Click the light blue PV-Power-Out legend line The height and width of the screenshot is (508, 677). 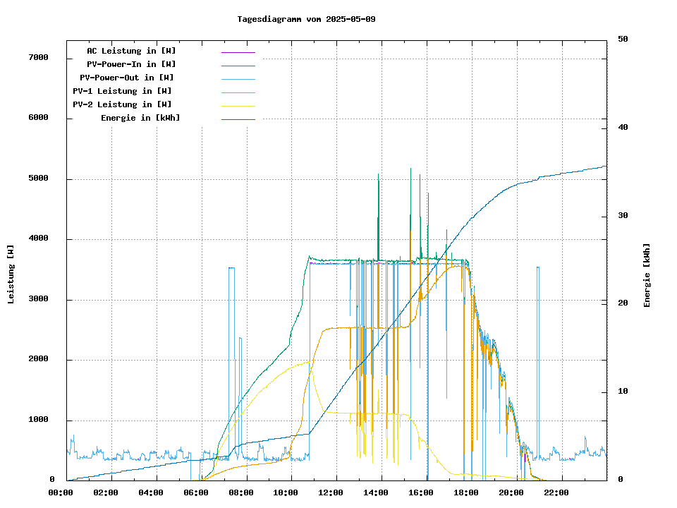[238, 79]
